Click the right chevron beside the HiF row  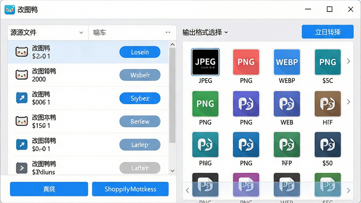pos(349,102)
